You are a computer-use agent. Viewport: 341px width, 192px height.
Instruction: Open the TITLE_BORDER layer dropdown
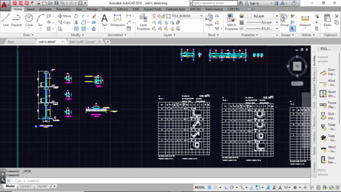pyautogui.click(x=201, y=16)
